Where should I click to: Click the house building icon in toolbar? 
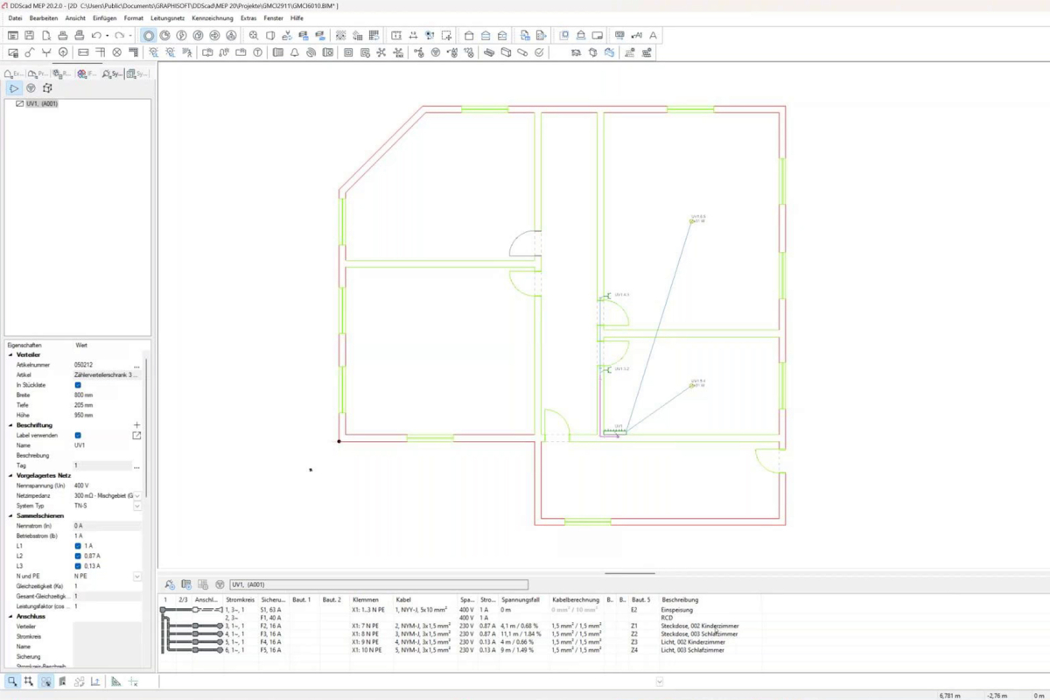pyautogui.click(x=469, y=36)
